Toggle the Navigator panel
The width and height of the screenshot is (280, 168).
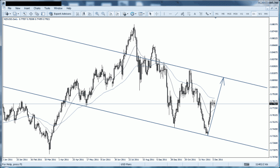[x=37, y=14]
